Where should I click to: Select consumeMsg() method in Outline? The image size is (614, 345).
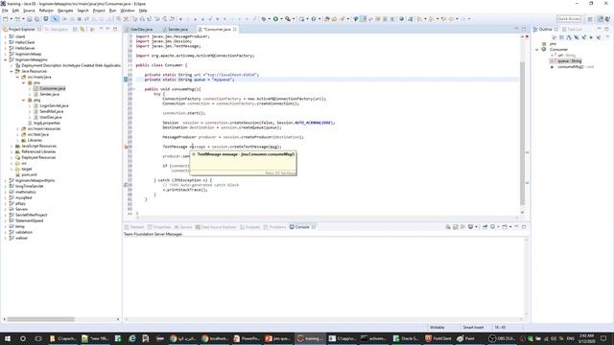tap(570, 67)
